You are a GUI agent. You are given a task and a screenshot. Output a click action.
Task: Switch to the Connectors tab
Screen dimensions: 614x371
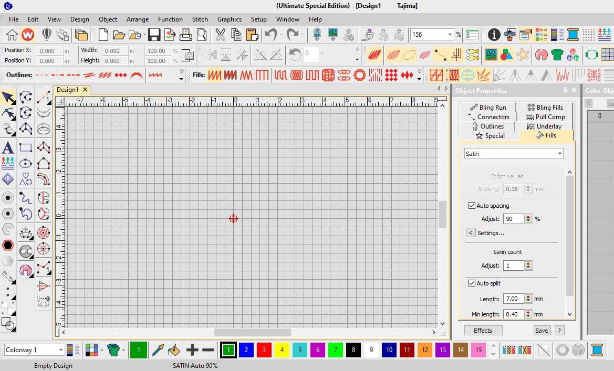488,116
